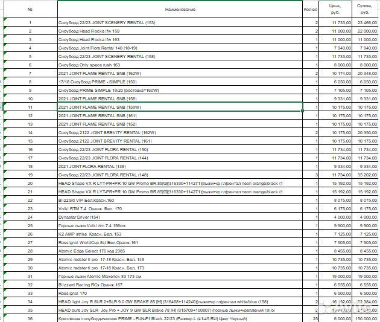The width and height of the screenshot is (380, 322).
Task: Click the 'Rossignol 170' name cell
Action: click(x=180, y=293)
